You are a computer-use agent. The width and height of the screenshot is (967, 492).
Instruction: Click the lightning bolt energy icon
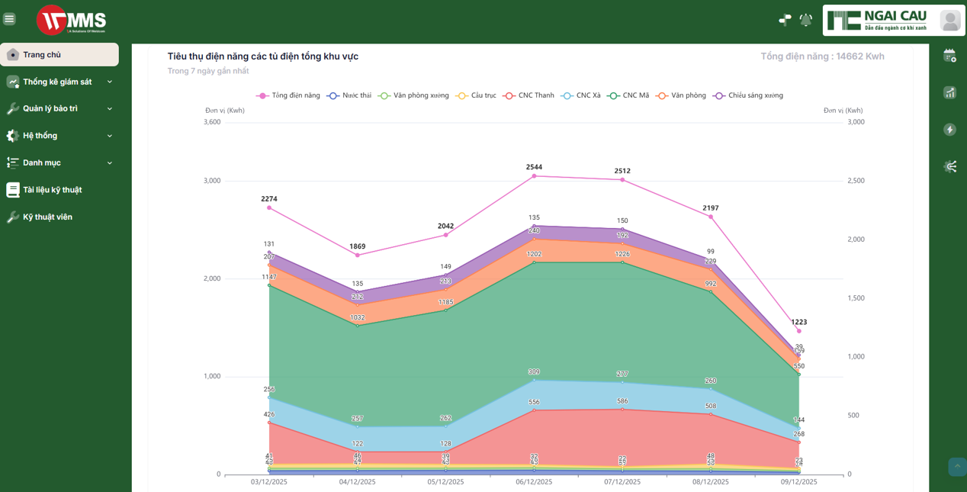(949, 130)
